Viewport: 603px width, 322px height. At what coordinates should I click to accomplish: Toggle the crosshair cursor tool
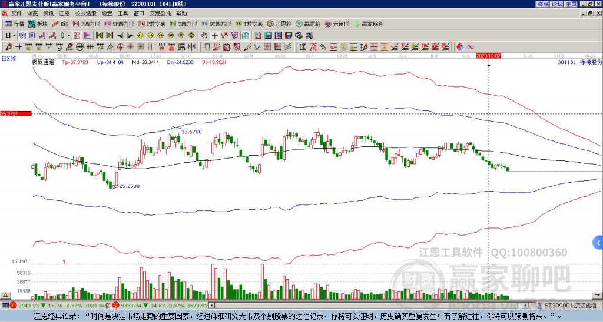214,36
